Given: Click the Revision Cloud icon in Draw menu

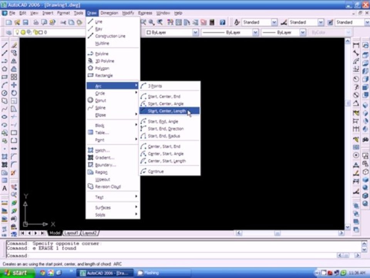Looking at the screenshot, I should (x=90, y=186).
